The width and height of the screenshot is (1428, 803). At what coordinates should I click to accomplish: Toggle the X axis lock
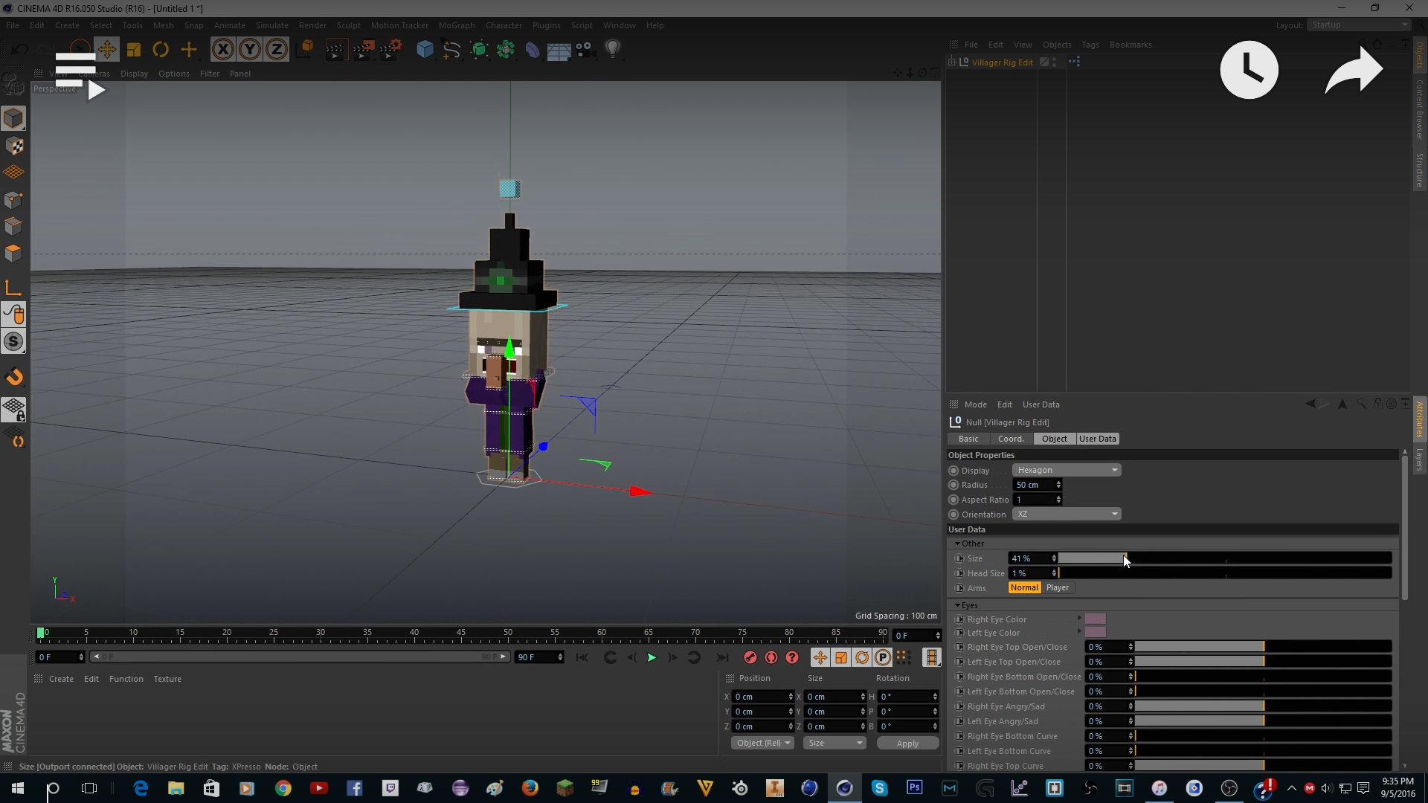point(222,50)
